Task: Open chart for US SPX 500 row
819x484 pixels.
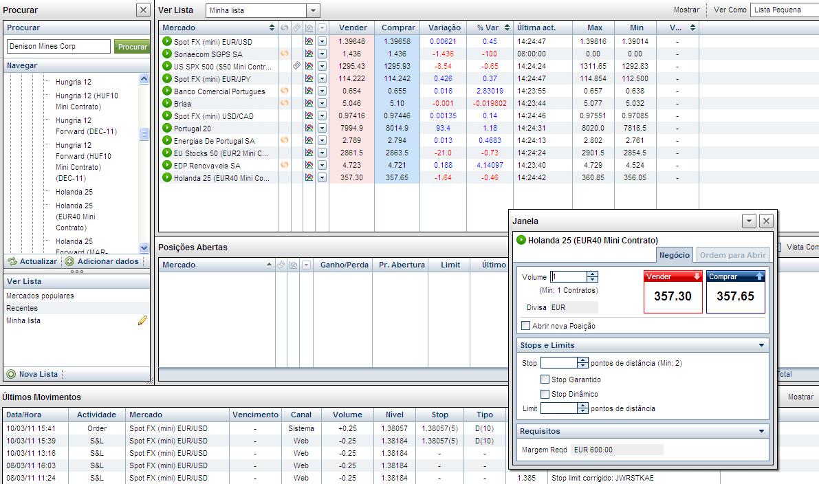Action: [x=309, y=66]
